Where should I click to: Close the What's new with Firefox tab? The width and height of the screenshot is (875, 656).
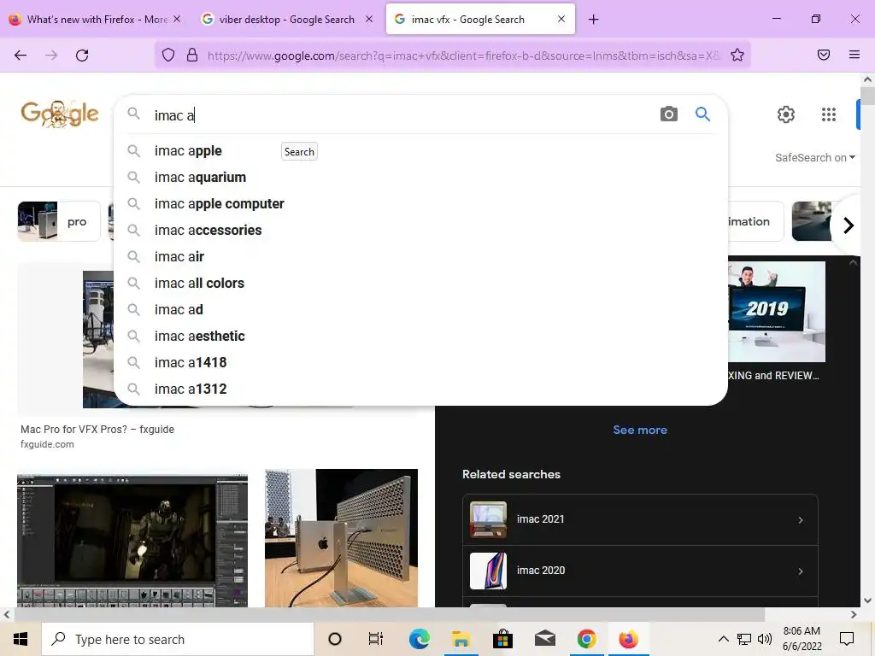pyautogui.click(x=177, y=19)
